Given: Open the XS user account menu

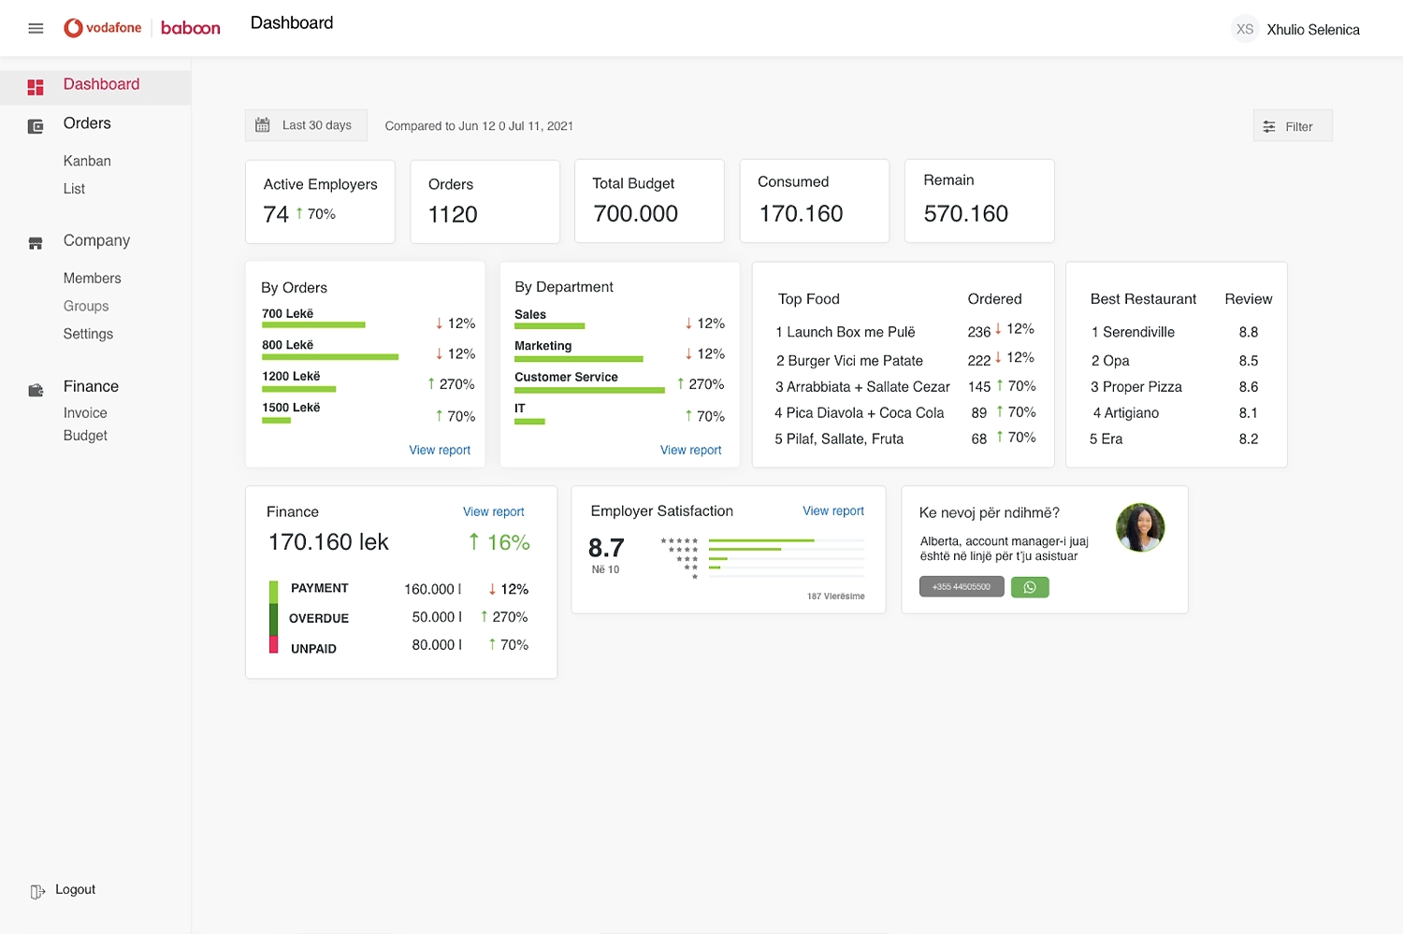Looking at the screenshot, I should point(1245,29).
